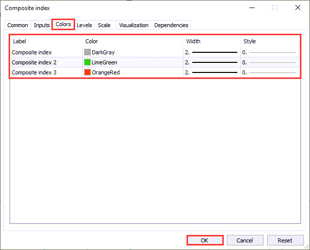310x250 pixels.
Task: Open style dropdown for Composite index 2
Action: [x=269, y=62]
